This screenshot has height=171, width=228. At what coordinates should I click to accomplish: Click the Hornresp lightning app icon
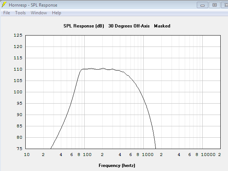point(4,5)
